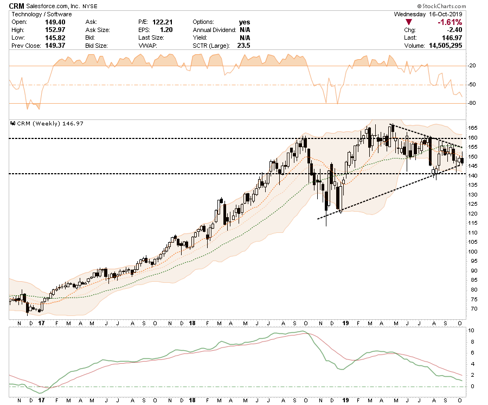Image resolution: width=488 pixels, height=405 pixels.
Task: Click the 18 year label under price chart
Action: pyautogui.click(x=192, y=324)
